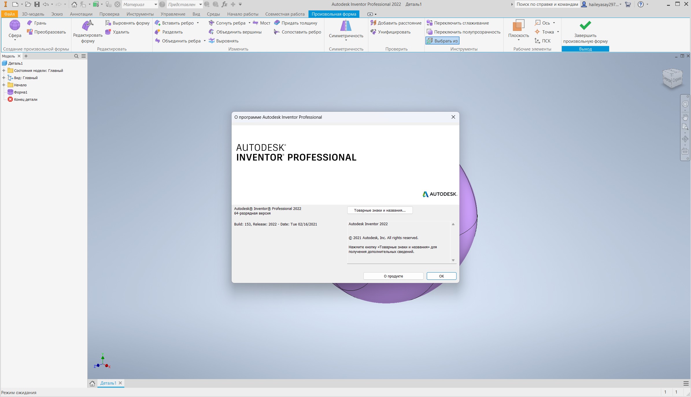The height and width of the screenshot is (397, 691).
Task: Click in Поиск по справке и командам field
Action: pyautogui.click(x=547, y=4)
